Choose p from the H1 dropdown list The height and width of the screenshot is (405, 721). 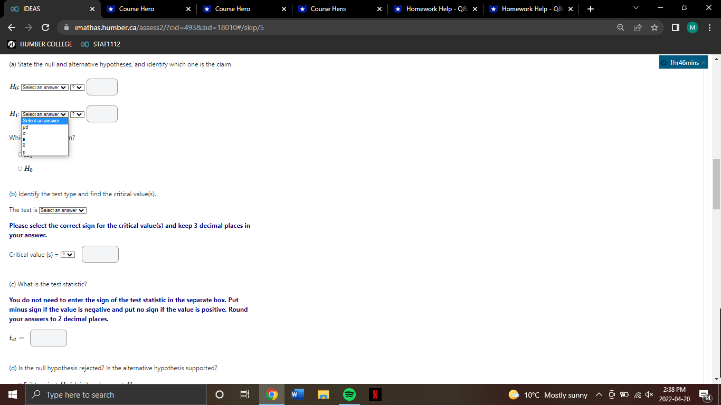point(45,152)
